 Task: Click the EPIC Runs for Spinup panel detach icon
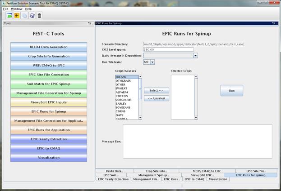(x=273, y=23)
